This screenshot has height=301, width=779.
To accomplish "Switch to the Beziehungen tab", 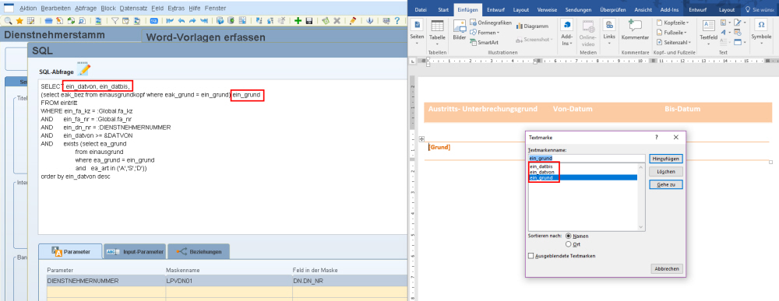I will (x=199, y=252).
